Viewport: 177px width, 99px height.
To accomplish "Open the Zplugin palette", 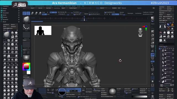I will [5, 9].
